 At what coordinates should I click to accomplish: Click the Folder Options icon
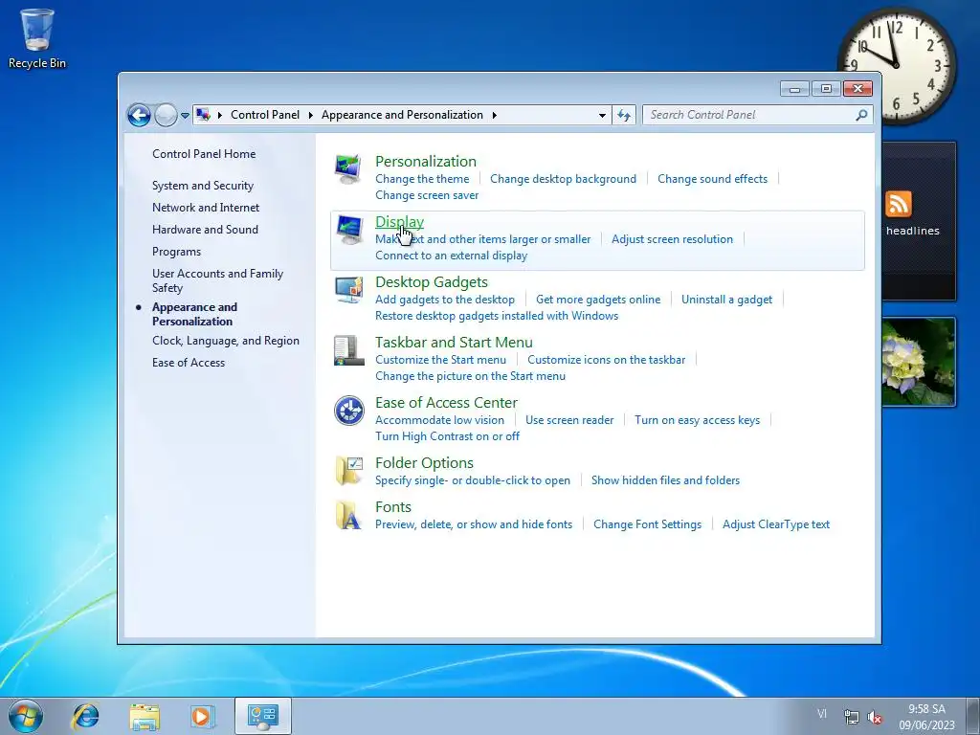(348, 471)
